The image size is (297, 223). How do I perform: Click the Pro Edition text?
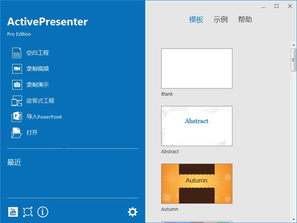click(19, 34)
